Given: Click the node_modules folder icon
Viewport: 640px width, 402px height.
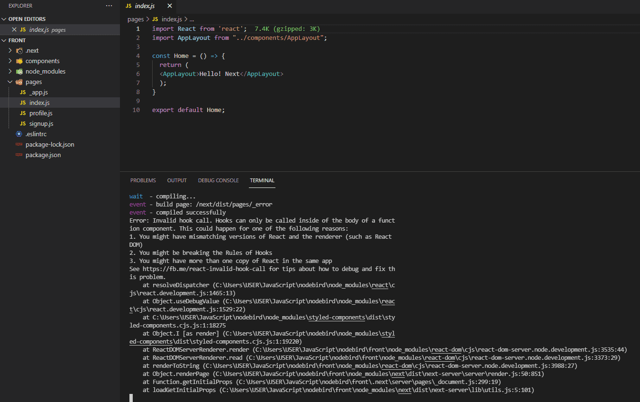Looking at the screenshot, I should [19, 71].
